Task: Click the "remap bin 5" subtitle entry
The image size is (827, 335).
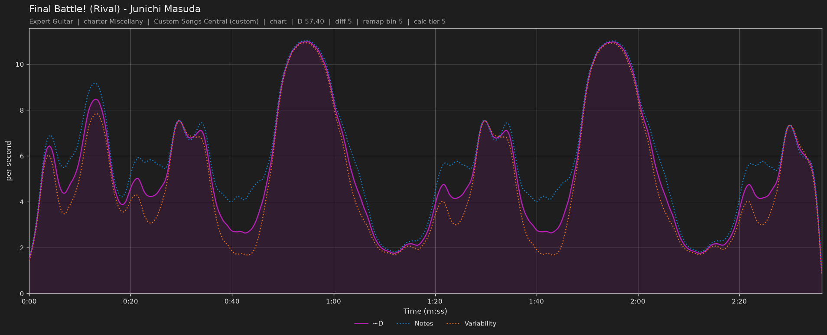Action: point(383,22)
